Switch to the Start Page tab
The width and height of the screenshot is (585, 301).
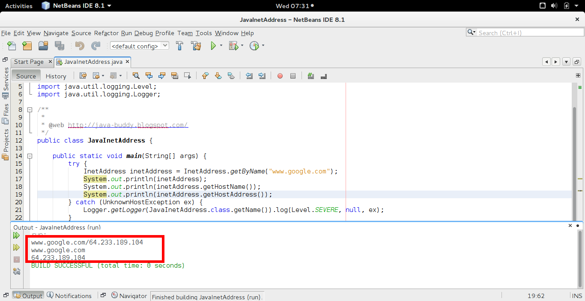coord(29,62)
